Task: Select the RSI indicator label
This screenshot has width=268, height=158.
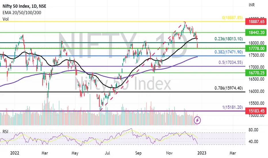Action: pyautogui.click(x=5, y=132)
